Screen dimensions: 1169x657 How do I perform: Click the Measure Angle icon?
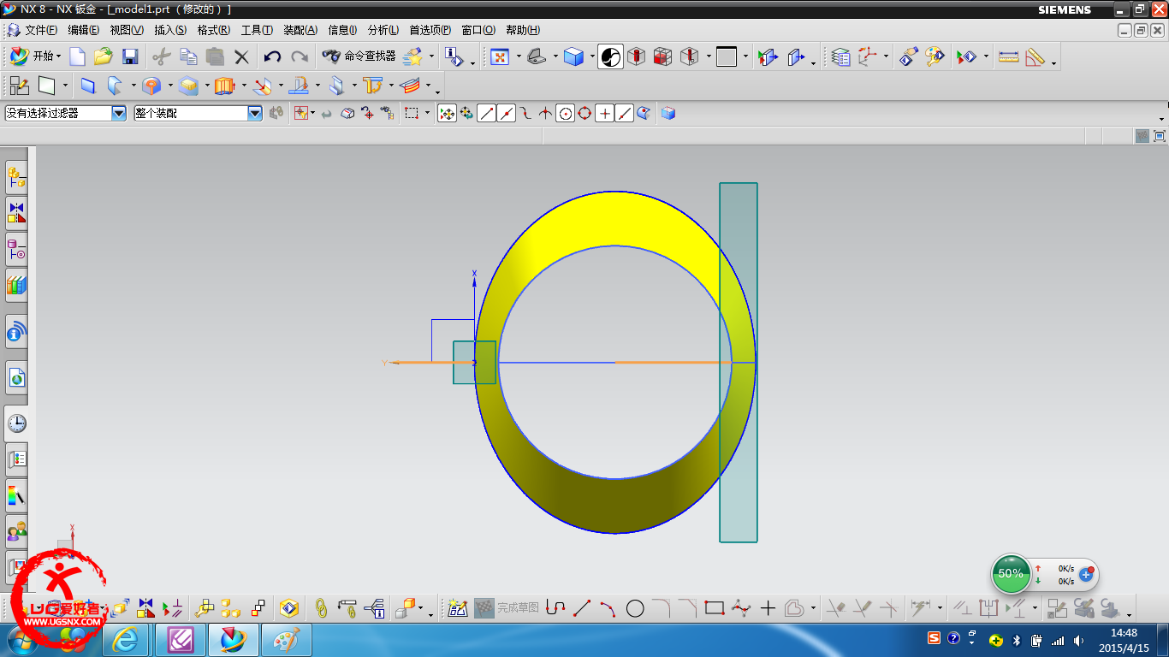point(1035,57)
